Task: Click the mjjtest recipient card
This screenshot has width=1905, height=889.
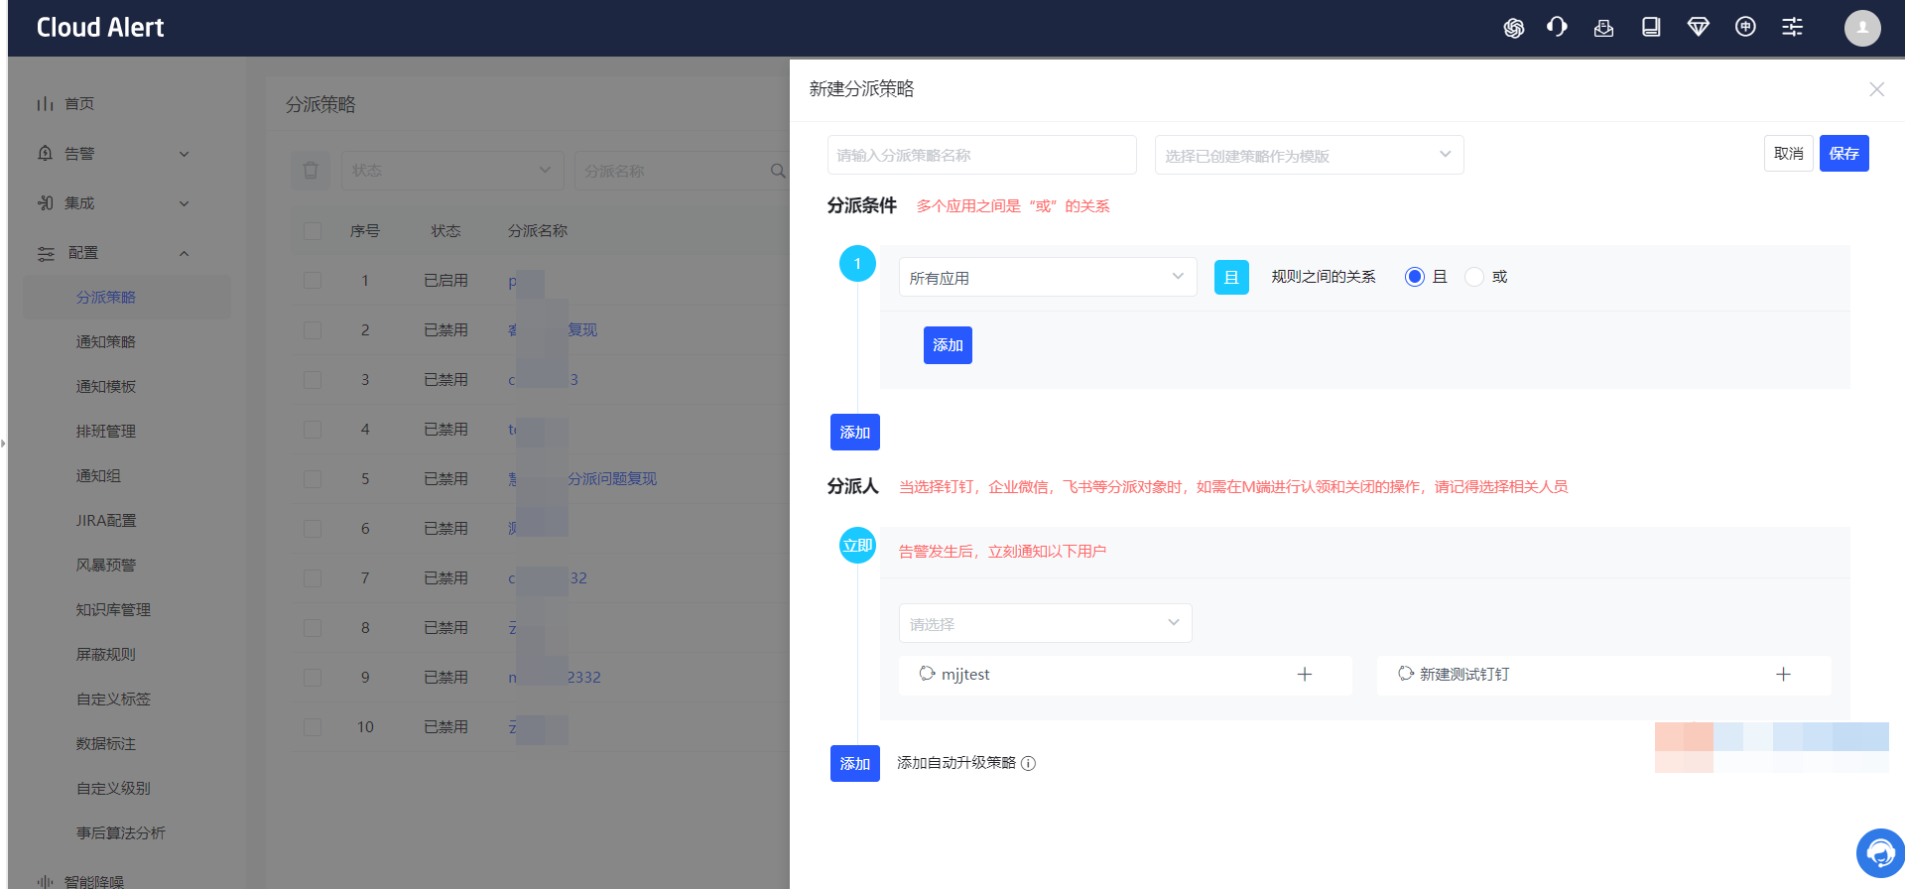Action: click(x=1125, y=675)
